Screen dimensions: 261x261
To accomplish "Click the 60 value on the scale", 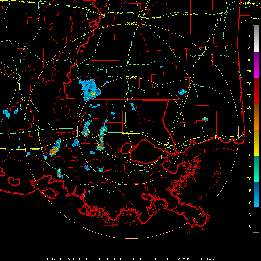I will click(249, 84).
